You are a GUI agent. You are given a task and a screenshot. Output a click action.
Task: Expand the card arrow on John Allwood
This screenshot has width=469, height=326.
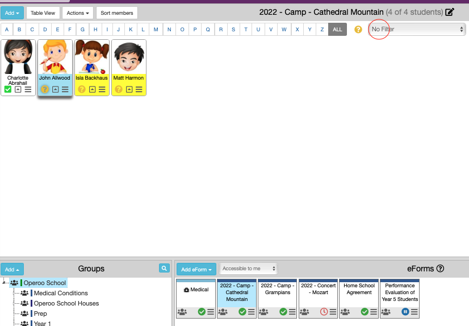click(55, 89)
